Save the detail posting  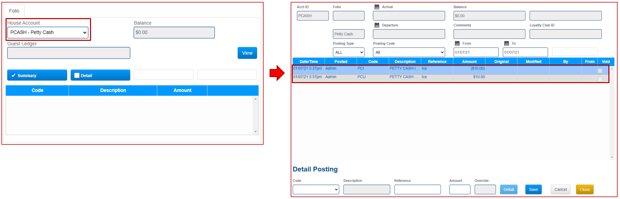[533, 189]
